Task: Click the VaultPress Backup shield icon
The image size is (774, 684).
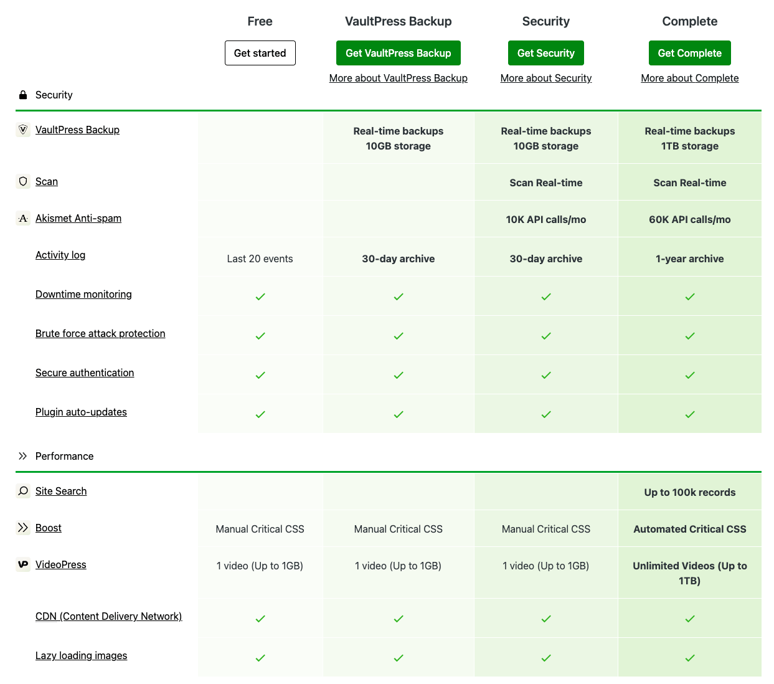Action: coord(23,130)
